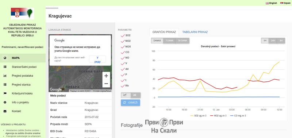Viewport: 292px width, 138px height.
Task: Switch language to English
Action: [271, 3]
